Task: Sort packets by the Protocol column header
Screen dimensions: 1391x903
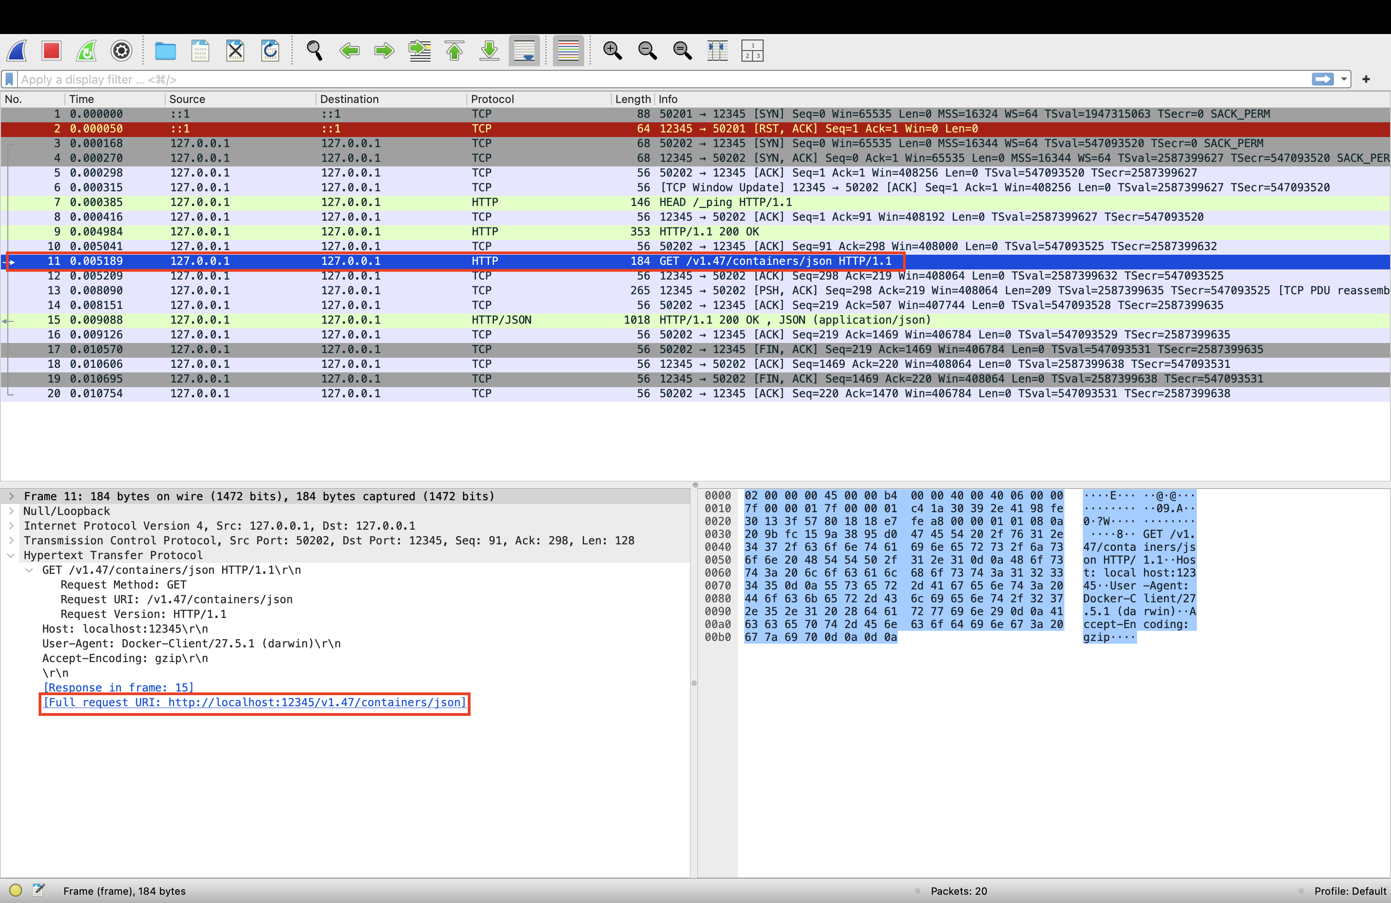Action: click(492, 99)
